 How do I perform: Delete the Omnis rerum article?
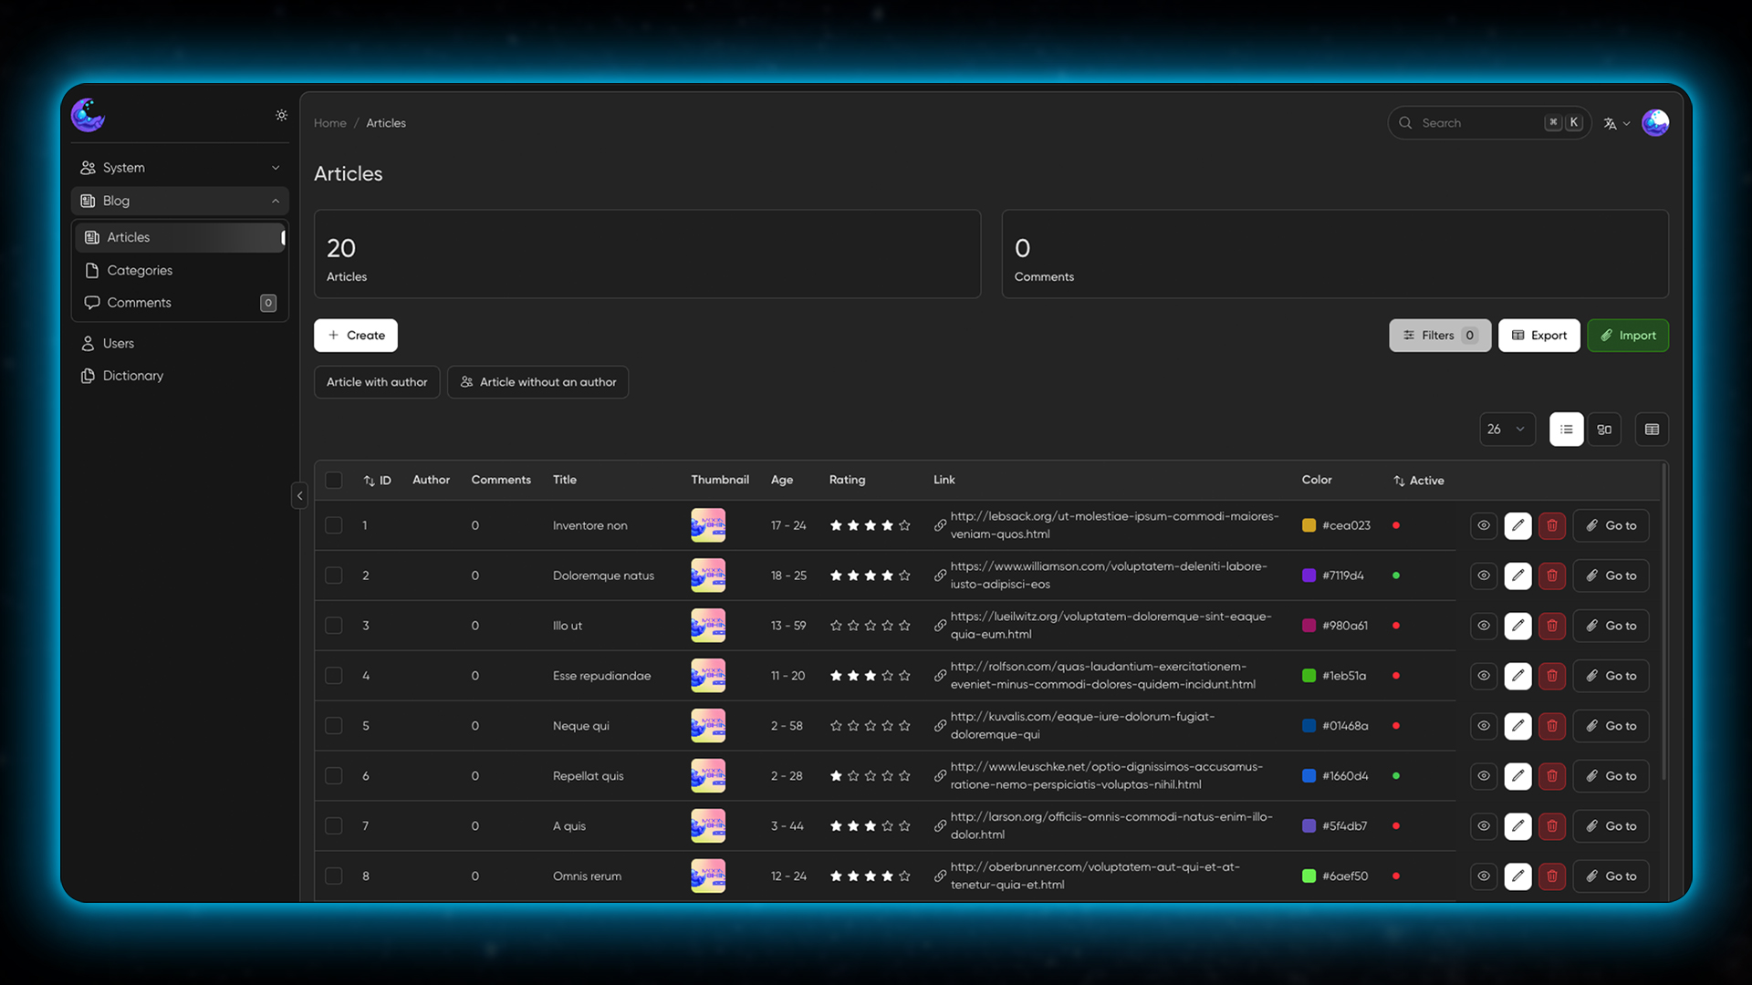point(1551,876)
